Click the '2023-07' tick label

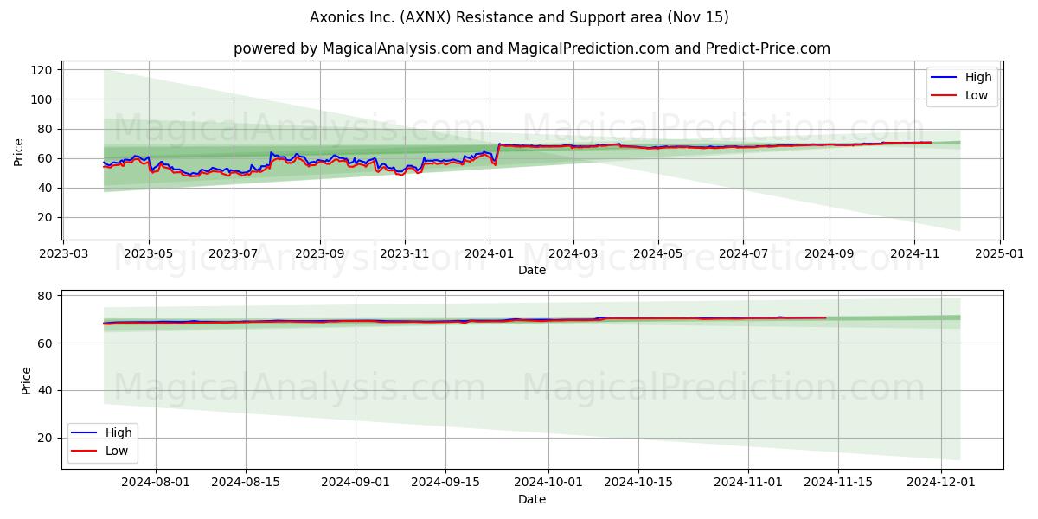pos(234,253)
